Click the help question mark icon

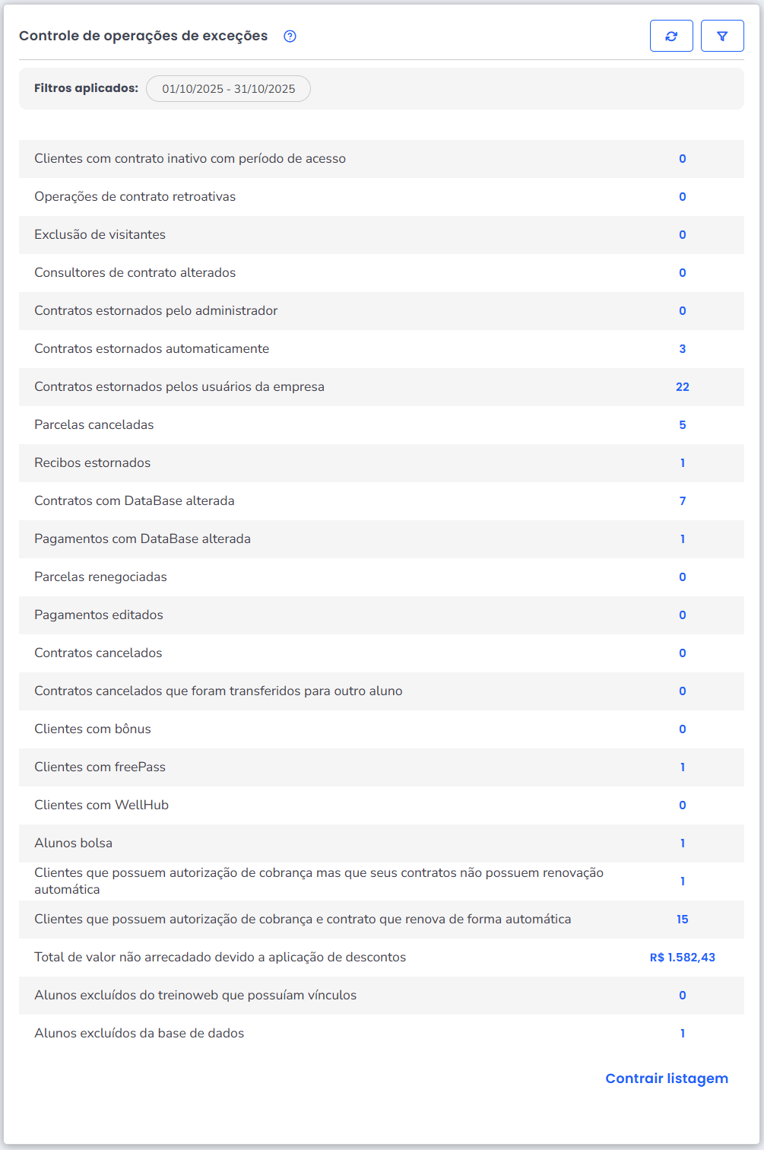[x=290, y=37]
